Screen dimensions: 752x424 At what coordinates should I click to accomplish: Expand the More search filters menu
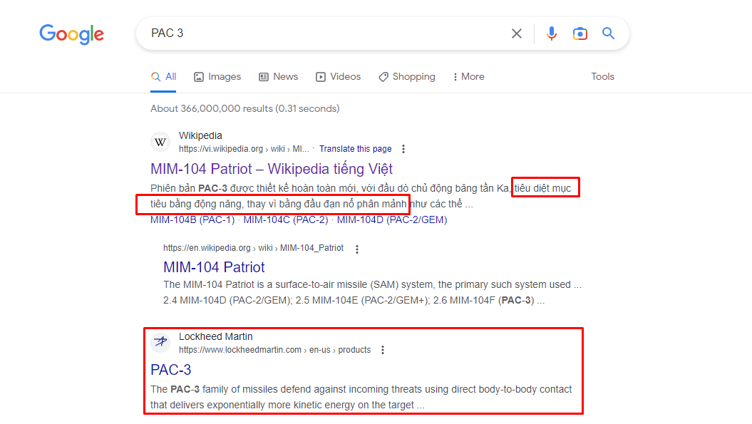[x=468, y=77]
